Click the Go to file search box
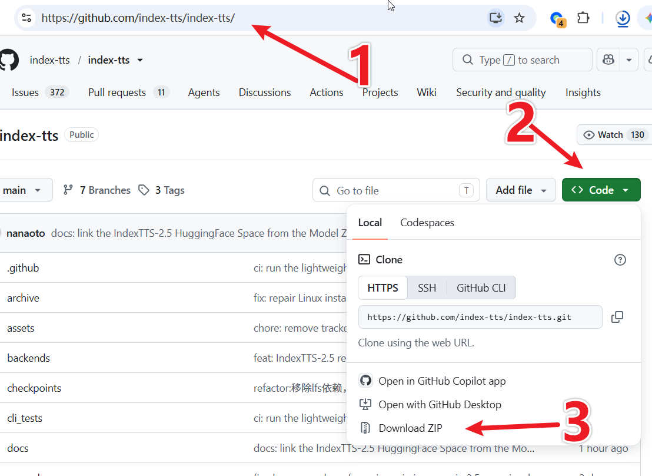The height and width of the screenshot is (476, 652). 396,190
